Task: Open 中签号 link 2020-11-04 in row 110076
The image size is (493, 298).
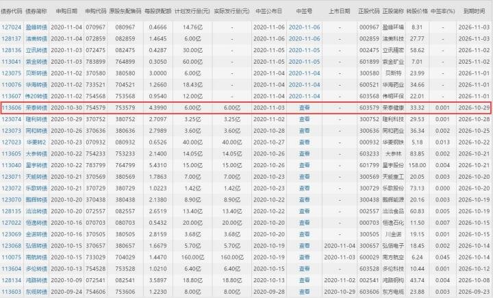Action: [304, 85]
